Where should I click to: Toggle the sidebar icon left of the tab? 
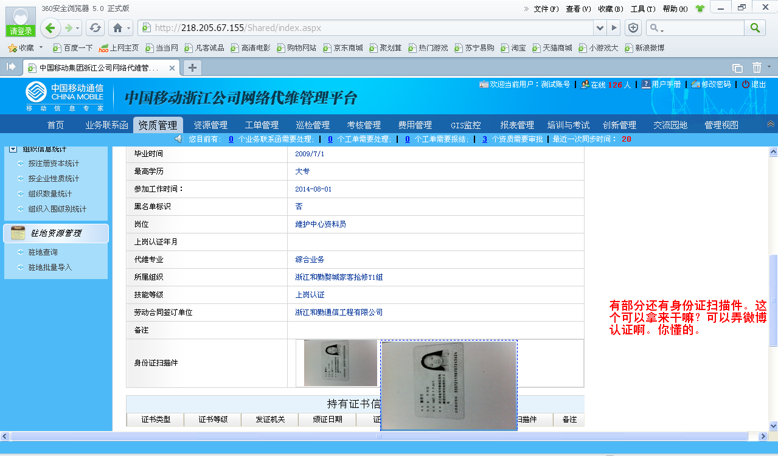click(11, 67)
